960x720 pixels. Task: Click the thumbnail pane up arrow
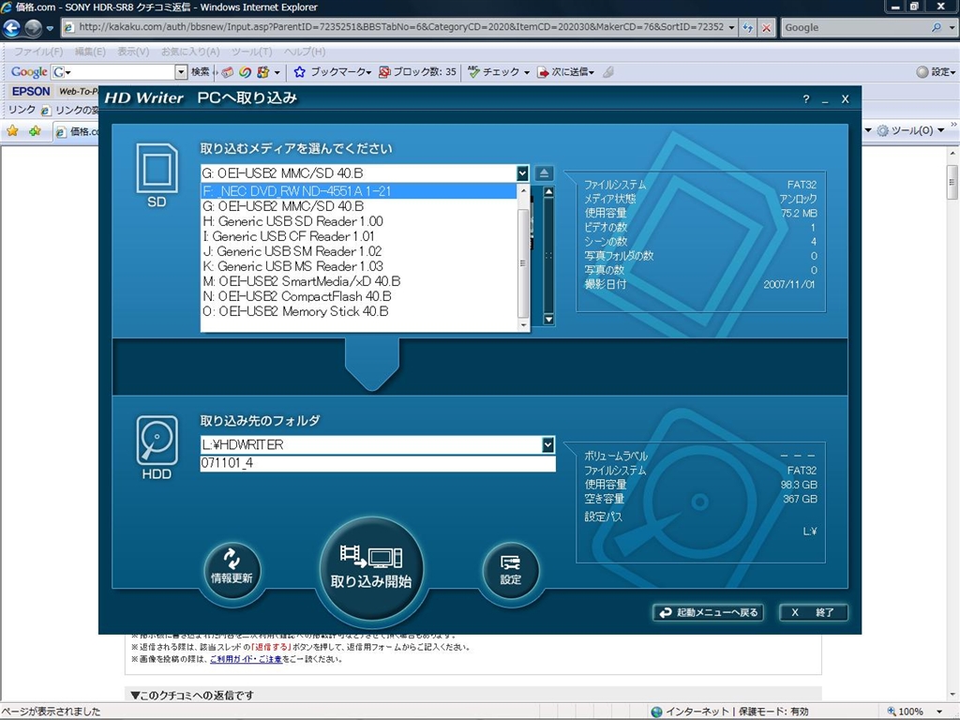click(548, 192)
